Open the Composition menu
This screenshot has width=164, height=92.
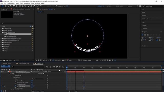(11, 4)
